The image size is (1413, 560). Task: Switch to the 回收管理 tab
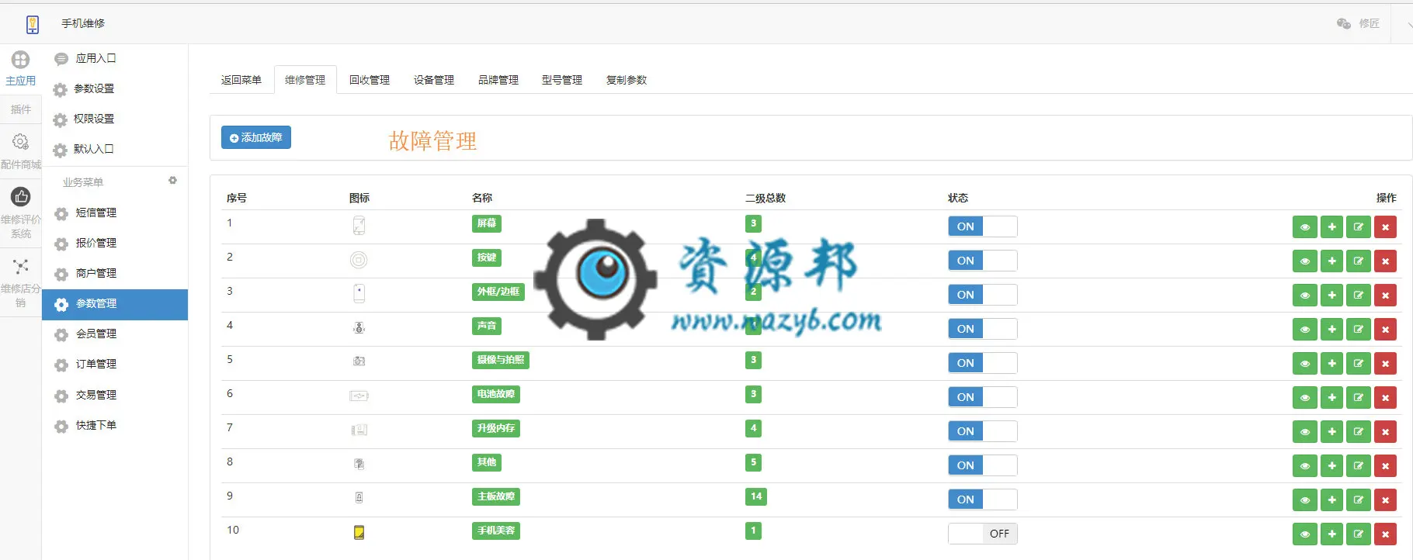tap(370, 80)
